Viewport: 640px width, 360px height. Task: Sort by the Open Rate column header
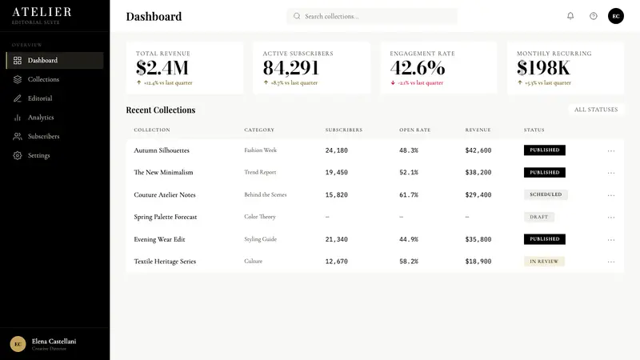414,130
